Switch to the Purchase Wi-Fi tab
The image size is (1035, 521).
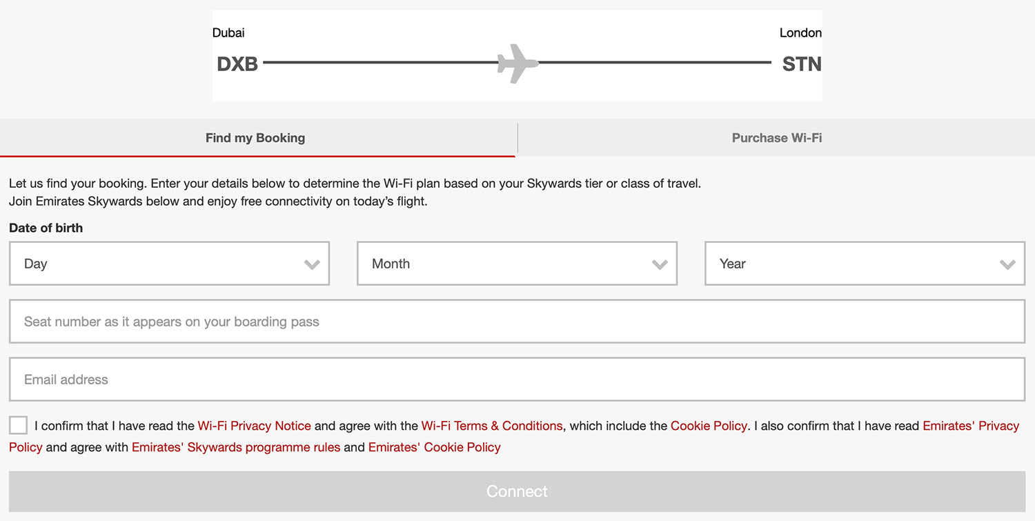776,138
